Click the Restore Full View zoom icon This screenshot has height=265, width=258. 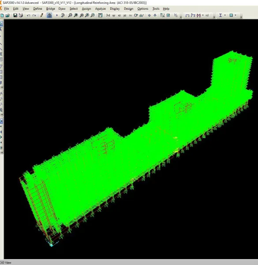point(76,15)
